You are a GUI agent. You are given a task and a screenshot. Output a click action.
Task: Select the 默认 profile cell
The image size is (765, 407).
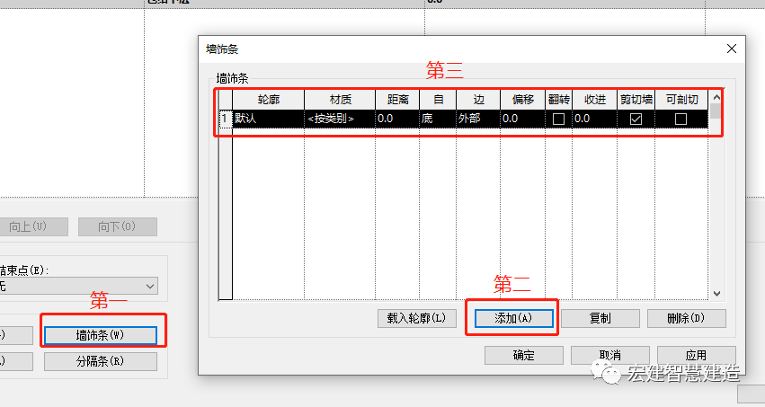tap(269, 119)
